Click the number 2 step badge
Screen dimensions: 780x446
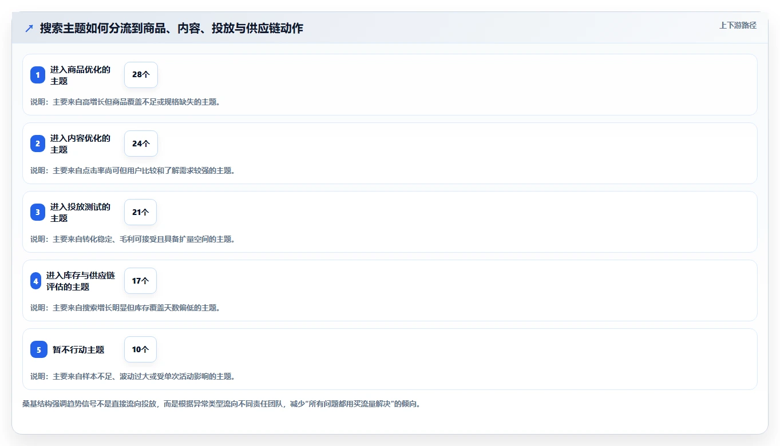pos(38,144)
